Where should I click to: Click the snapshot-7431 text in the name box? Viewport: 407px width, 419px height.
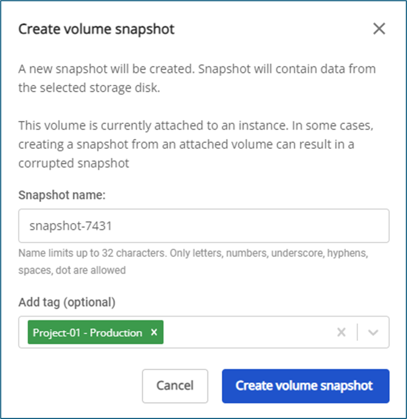pyautogui.click(x=67, y=226)
